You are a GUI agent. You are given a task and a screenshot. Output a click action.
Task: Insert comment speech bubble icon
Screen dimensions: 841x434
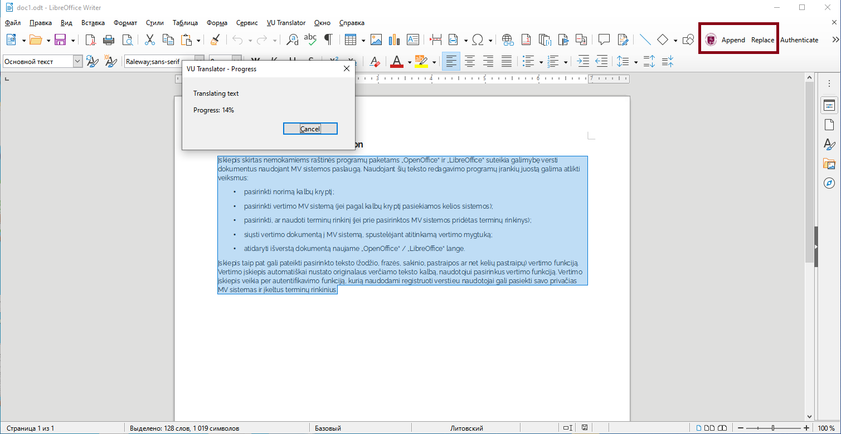(x=604, y=40)
